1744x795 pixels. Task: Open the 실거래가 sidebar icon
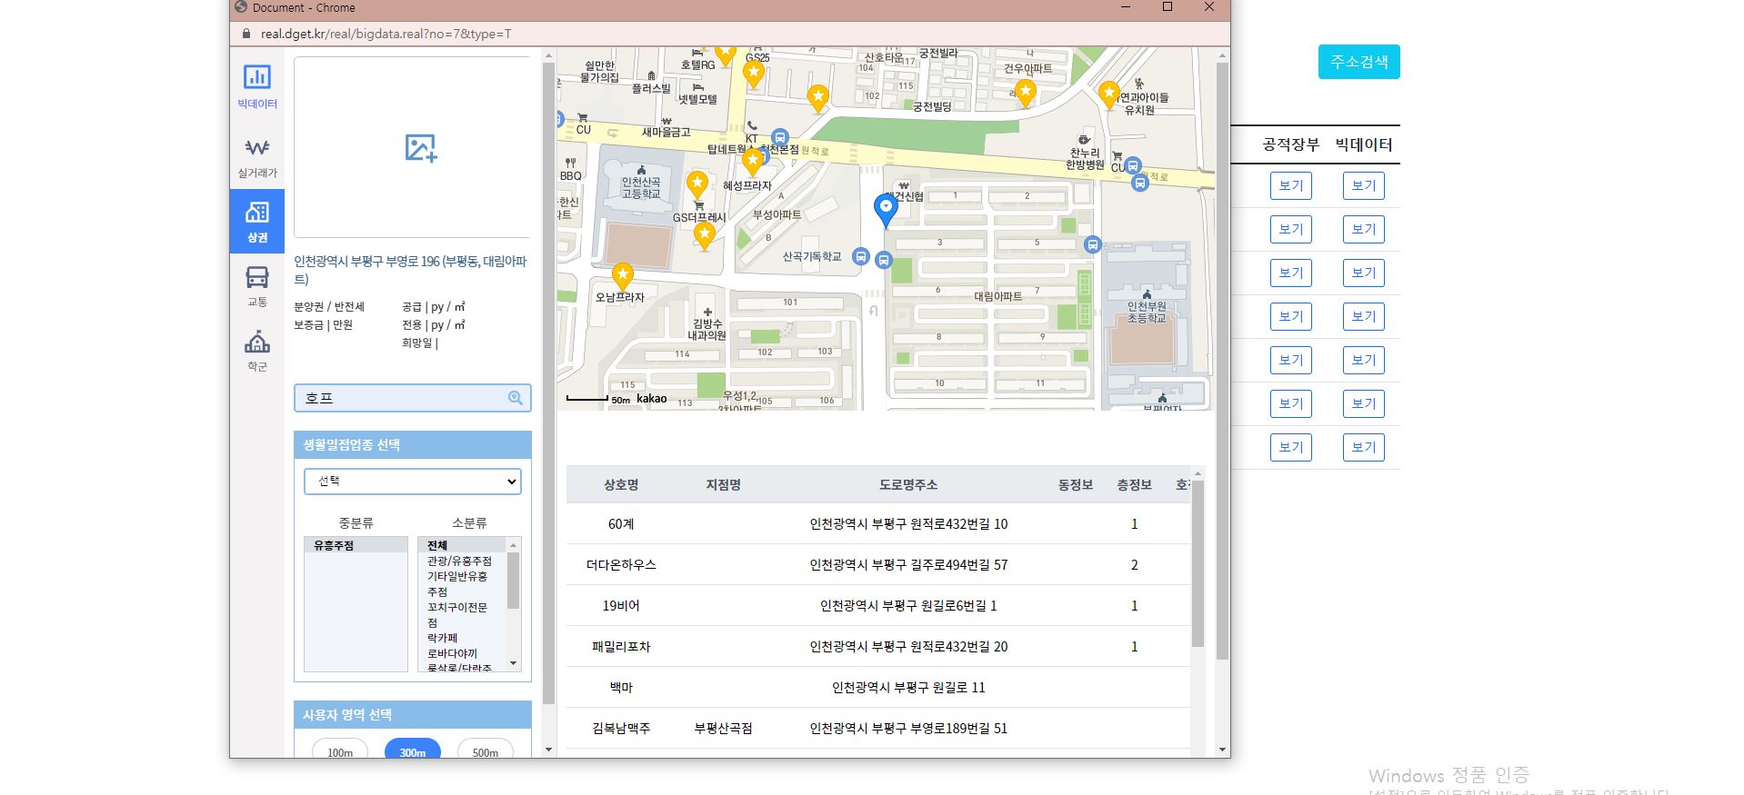tap(257, 156)
